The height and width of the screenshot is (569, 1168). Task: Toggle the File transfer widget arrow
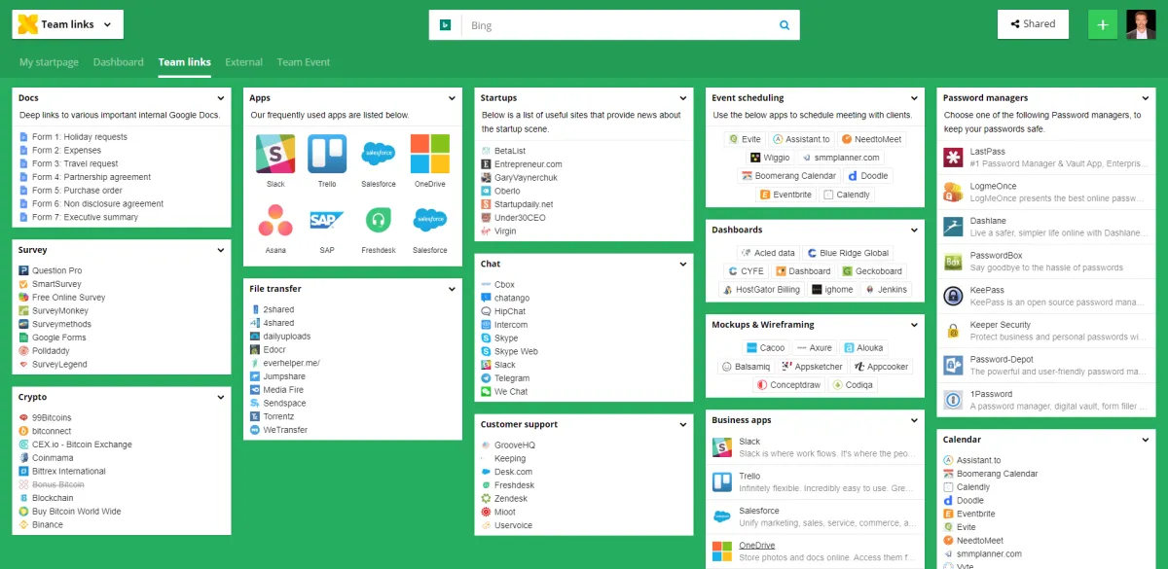(453, 289)
